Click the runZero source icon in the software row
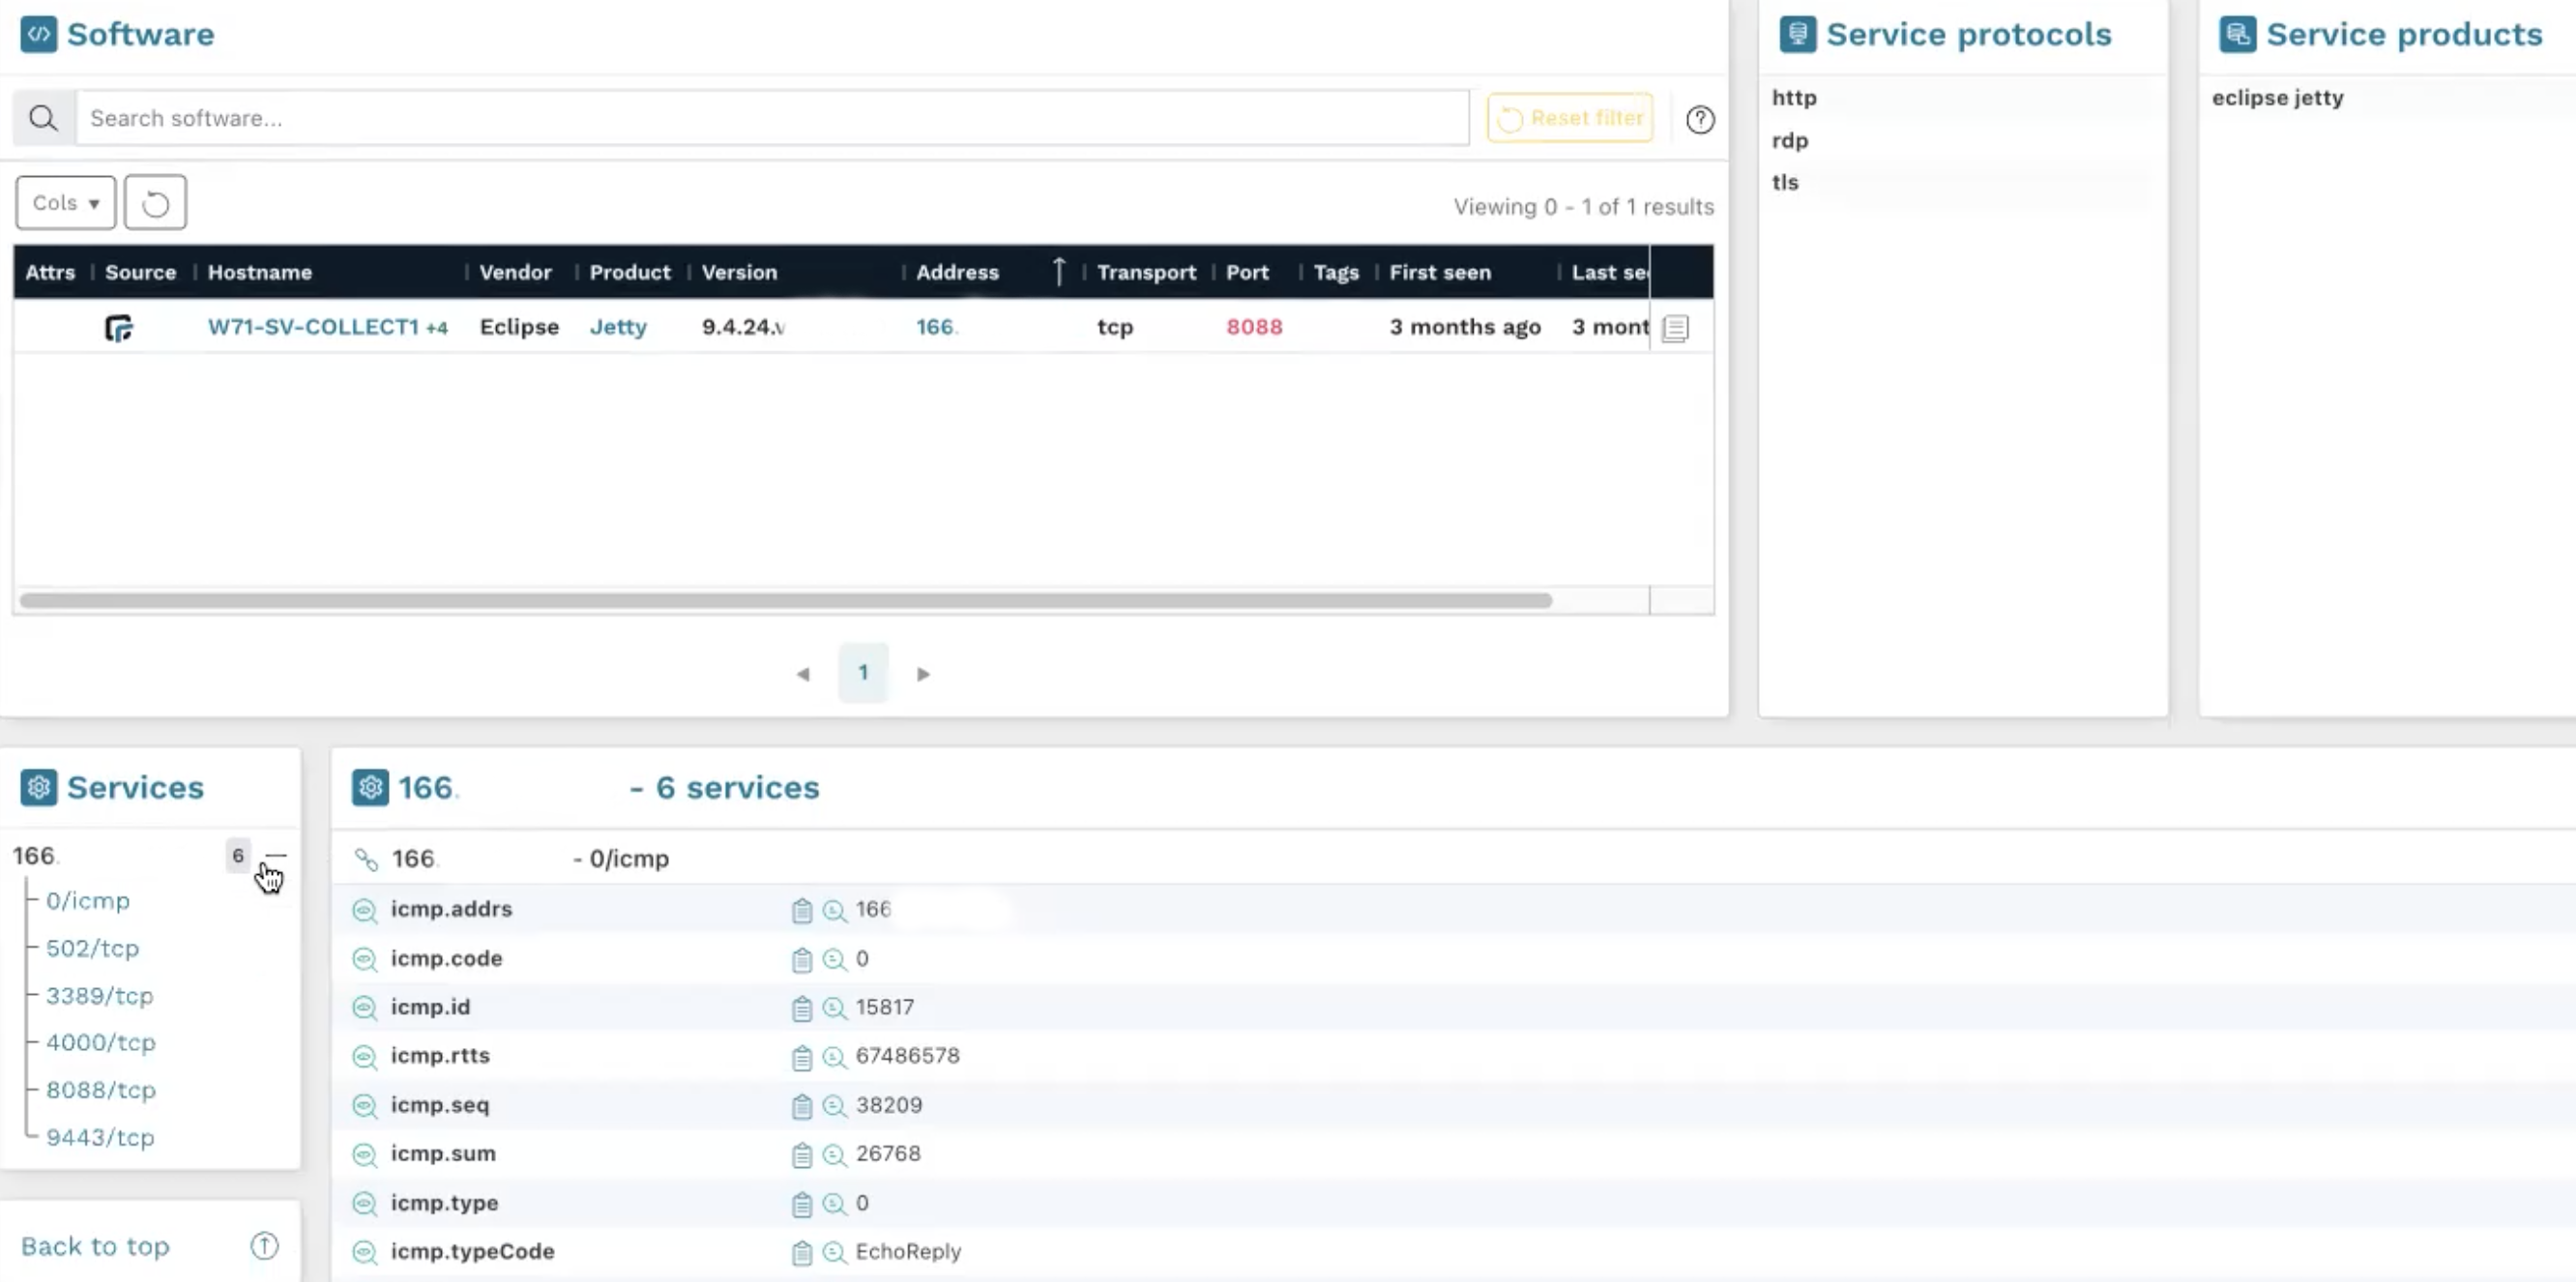Image resolution: width=2576 pixels, height=1282 pixels. (119, 327)
